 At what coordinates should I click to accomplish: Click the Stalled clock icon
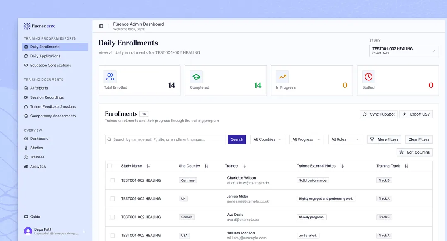(369, 77)
